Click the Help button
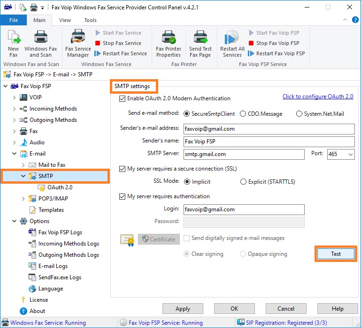 (338, 309)
